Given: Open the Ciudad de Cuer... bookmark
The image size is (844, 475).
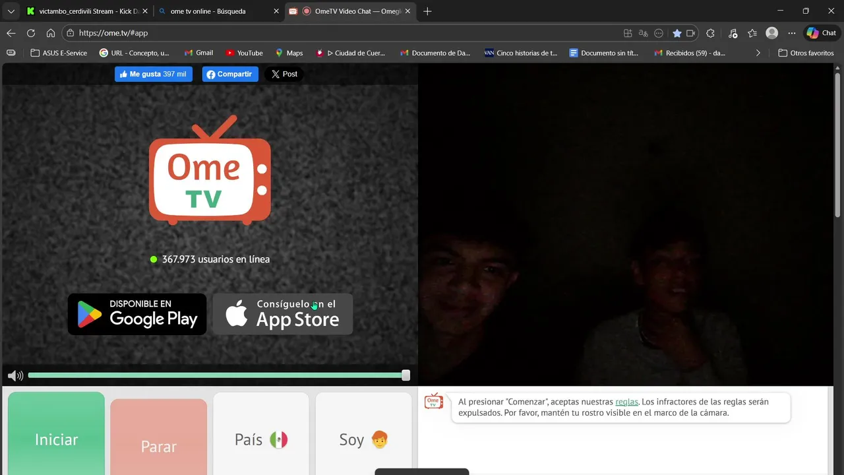Looking at the screenshot, I should [350, 53].
